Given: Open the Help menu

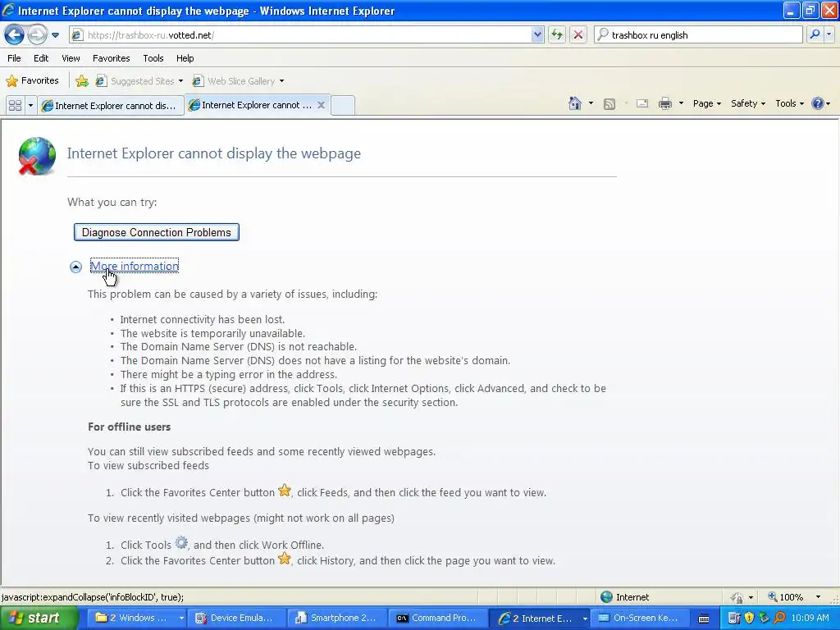Looking at the screenshot, I should [x=185, y=58].
